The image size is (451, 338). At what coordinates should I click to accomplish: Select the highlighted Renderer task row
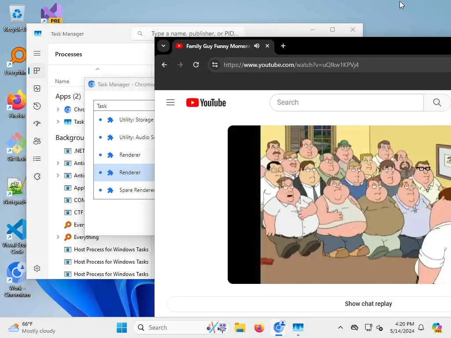124,173
